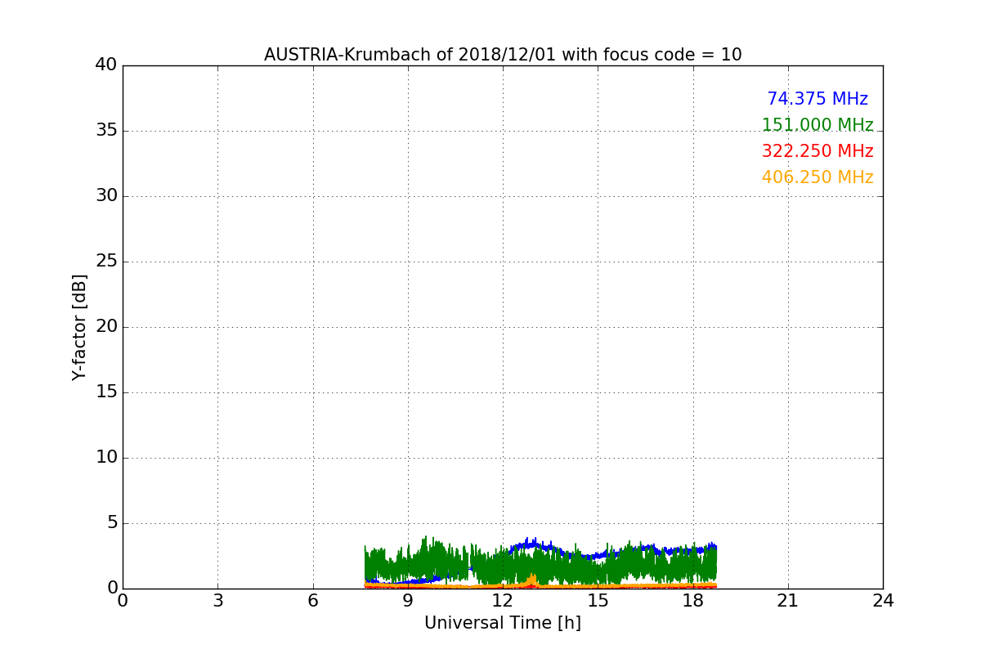Viewport: 981px width, 654px height.
Task: Click x-axis tick value 3
Action: [217, 601]
